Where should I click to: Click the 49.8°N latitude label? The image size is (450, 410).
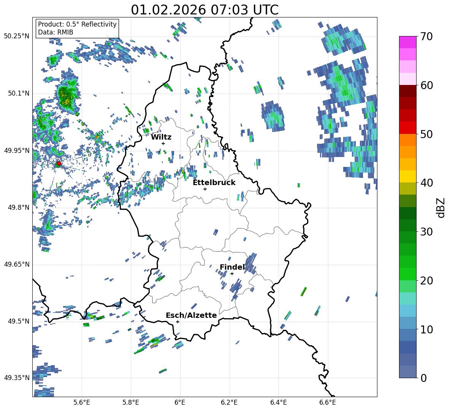(x=19, y=207)
